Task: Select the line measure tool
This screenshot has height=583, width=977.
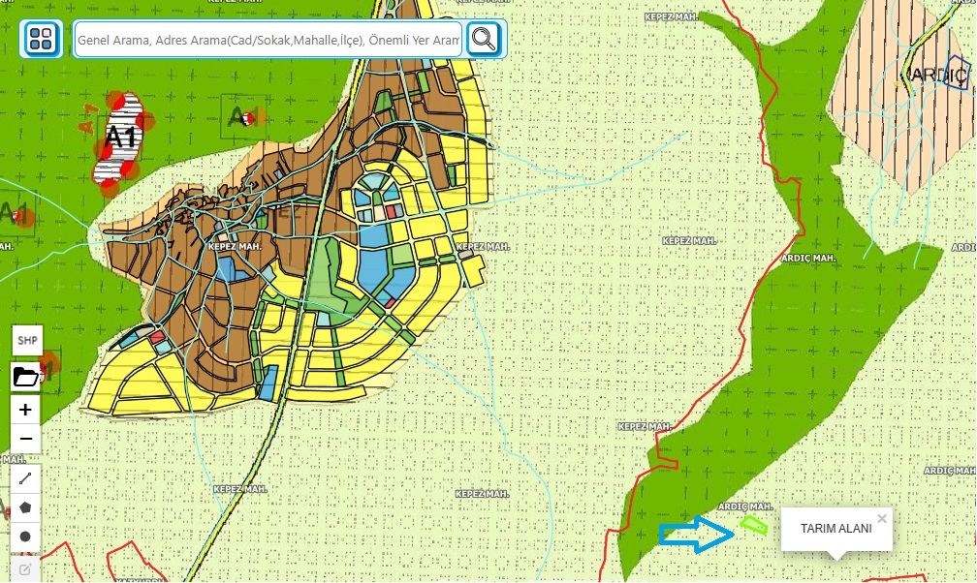Action: click(25, 478)
